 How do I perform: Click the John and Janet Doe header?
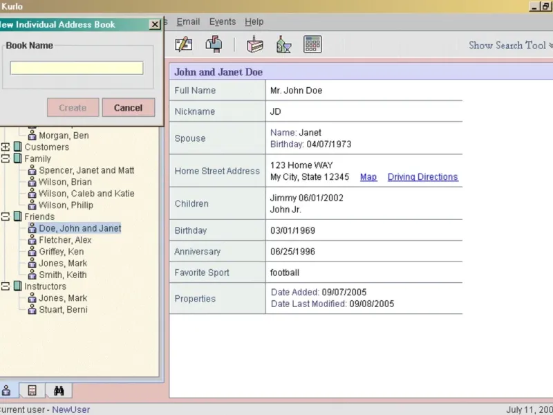point(218,72)
